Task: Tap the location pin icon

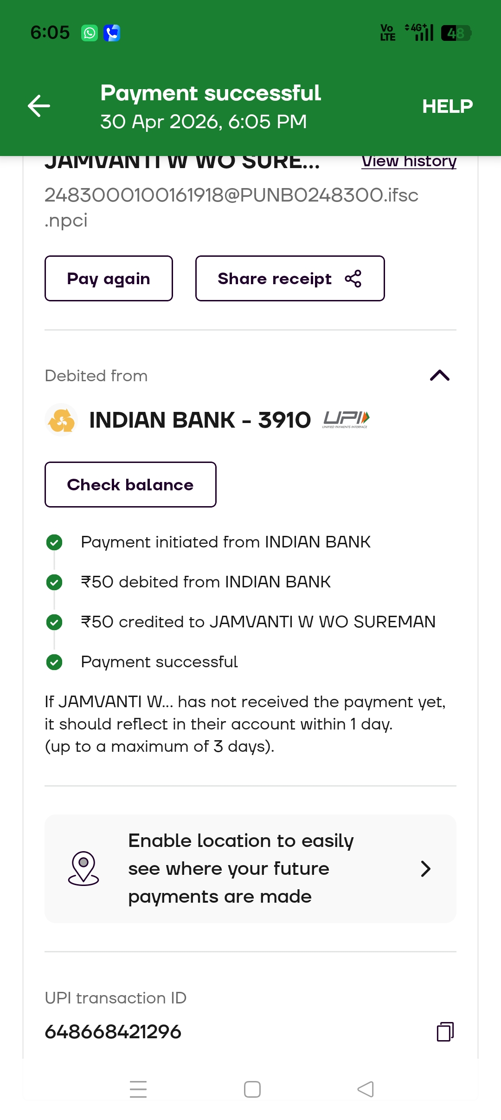Action: tap(83, 868)
